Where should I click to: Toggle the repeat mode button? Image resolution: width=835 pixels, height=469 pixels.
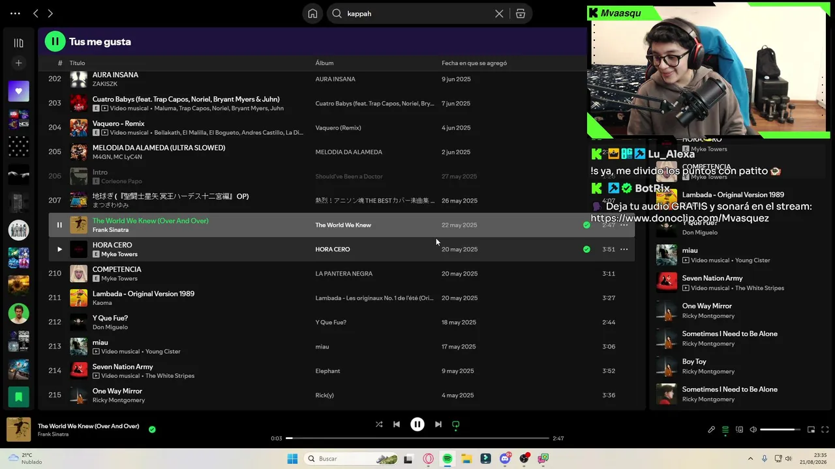click(456, 424)
